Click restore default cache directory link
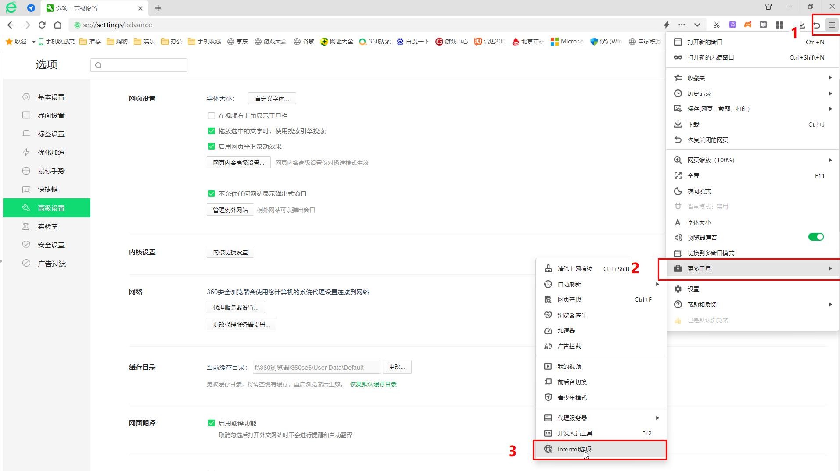 coord(373,384)
